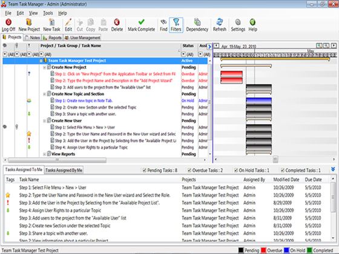The height and width of the screenshot is (254, 339).
Task: Switch to Tasks Assigned By Me tab
Action: point(64,170)
